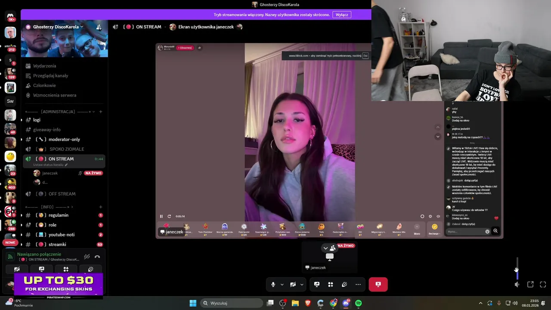The image size is (551, 310).
Task: Click the share arrow next to Obserwuj
Action: pyautogui.click(x=199, y=48)
